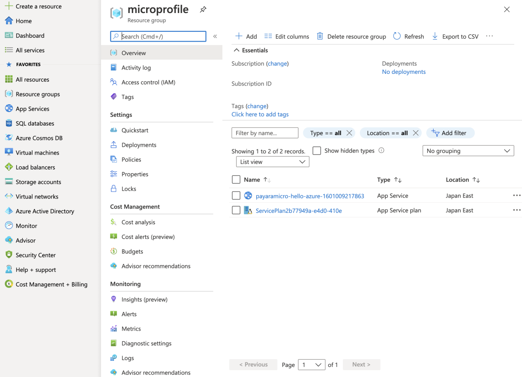Click the Delete resource group trash icon
Viewport: 522px width, 377px height.
pyautogui.click(x=320, y=36)
